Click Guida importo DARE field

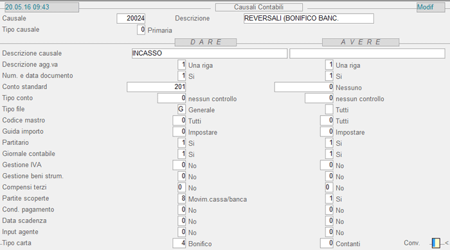pos(179,131)
